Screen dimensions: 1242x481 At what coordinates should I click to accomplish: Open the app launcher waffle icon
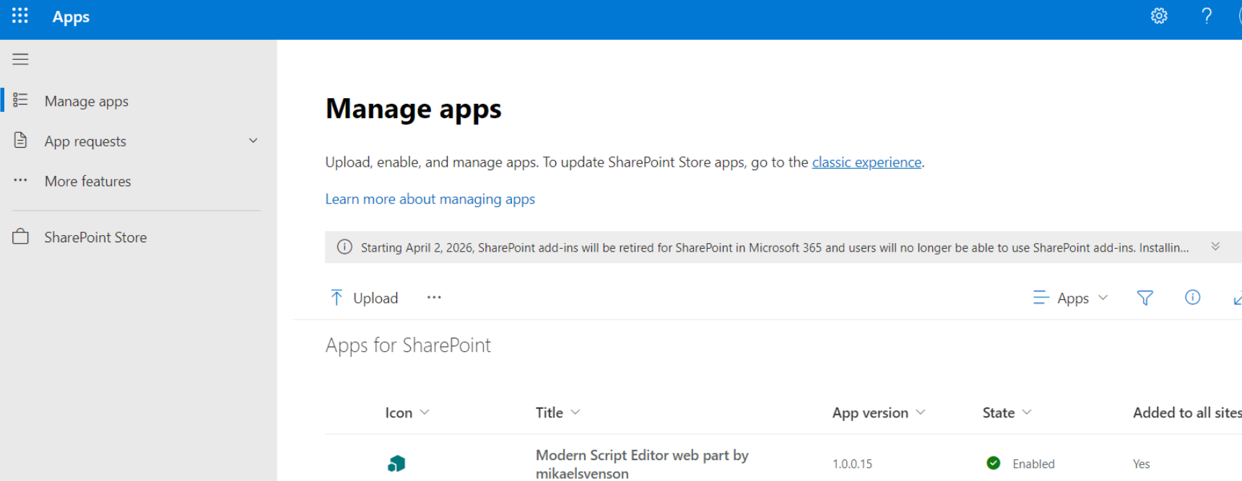click(x=20, y=16)
